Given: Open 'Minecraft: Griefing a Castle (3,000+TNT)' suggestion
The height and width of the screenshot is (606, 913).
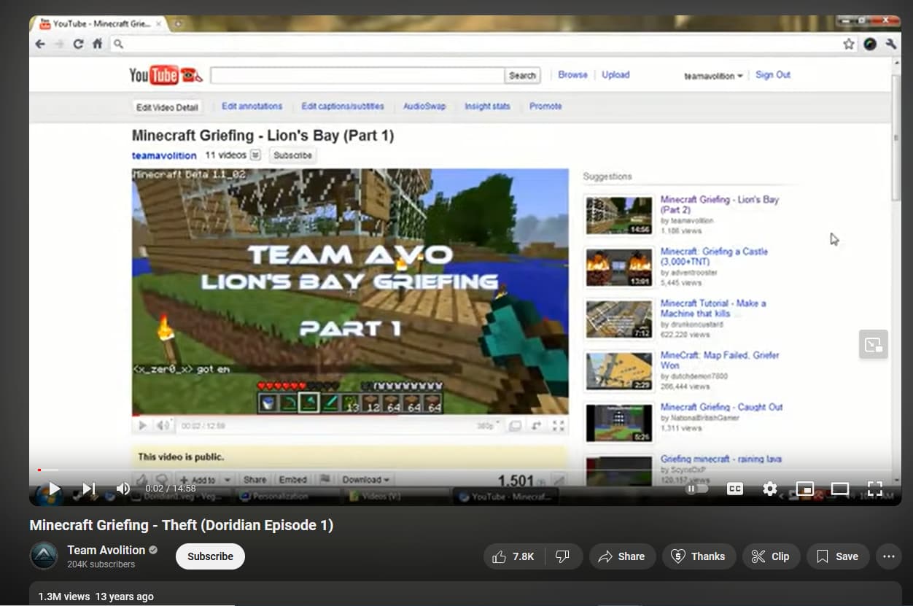Looking at the screenshot, I should coord(714,257).
